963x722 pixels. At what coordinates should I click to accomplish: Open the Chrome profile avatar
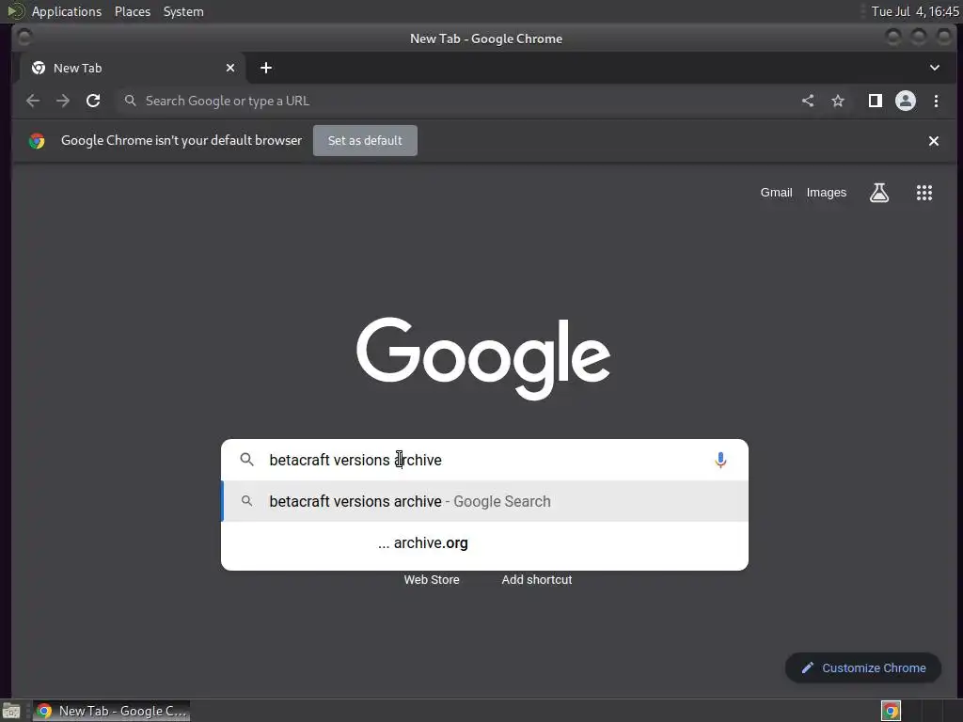(906, 101)
